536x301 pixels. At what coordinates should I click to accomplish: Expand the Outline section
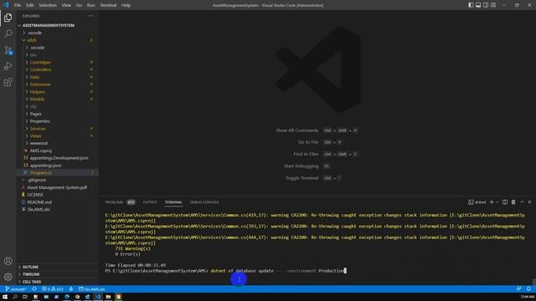coord(58,267)
